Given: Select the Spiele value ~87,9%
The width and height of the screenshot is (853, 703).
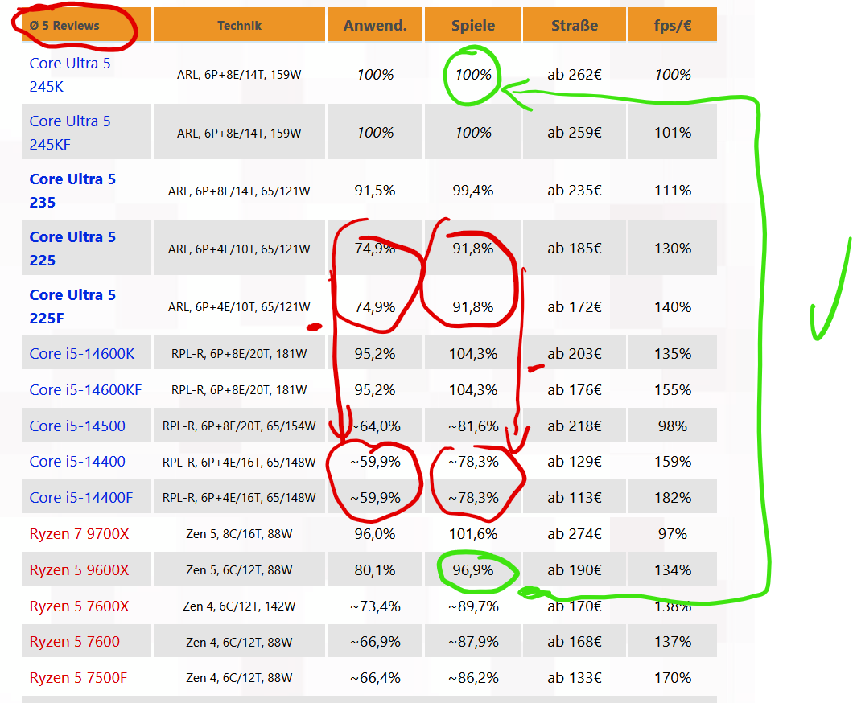Looking at the screenshot, I should 473,642.
